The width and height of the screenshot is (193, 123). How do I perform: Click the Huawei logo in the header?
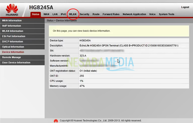(12, 9)
